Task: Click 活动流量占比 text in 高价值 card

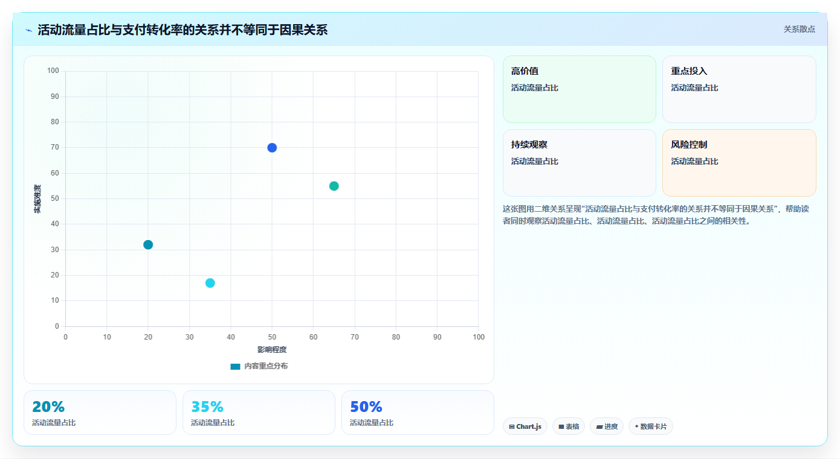Action: (x=535, y=88)
